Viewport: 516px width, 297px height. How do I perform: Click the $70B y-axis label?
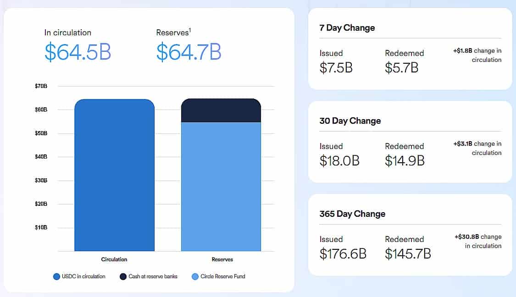[x=41, y=86]
